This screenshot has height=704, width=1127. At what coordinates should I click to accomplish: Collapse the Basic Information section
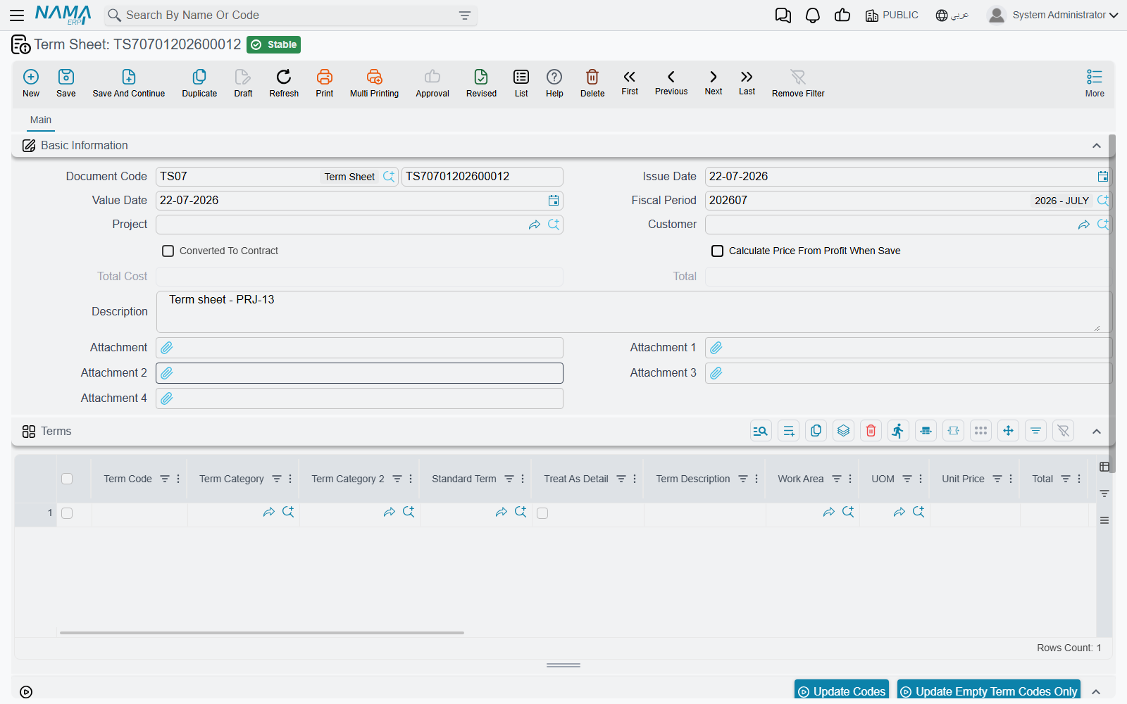[x=1097, y=146]
